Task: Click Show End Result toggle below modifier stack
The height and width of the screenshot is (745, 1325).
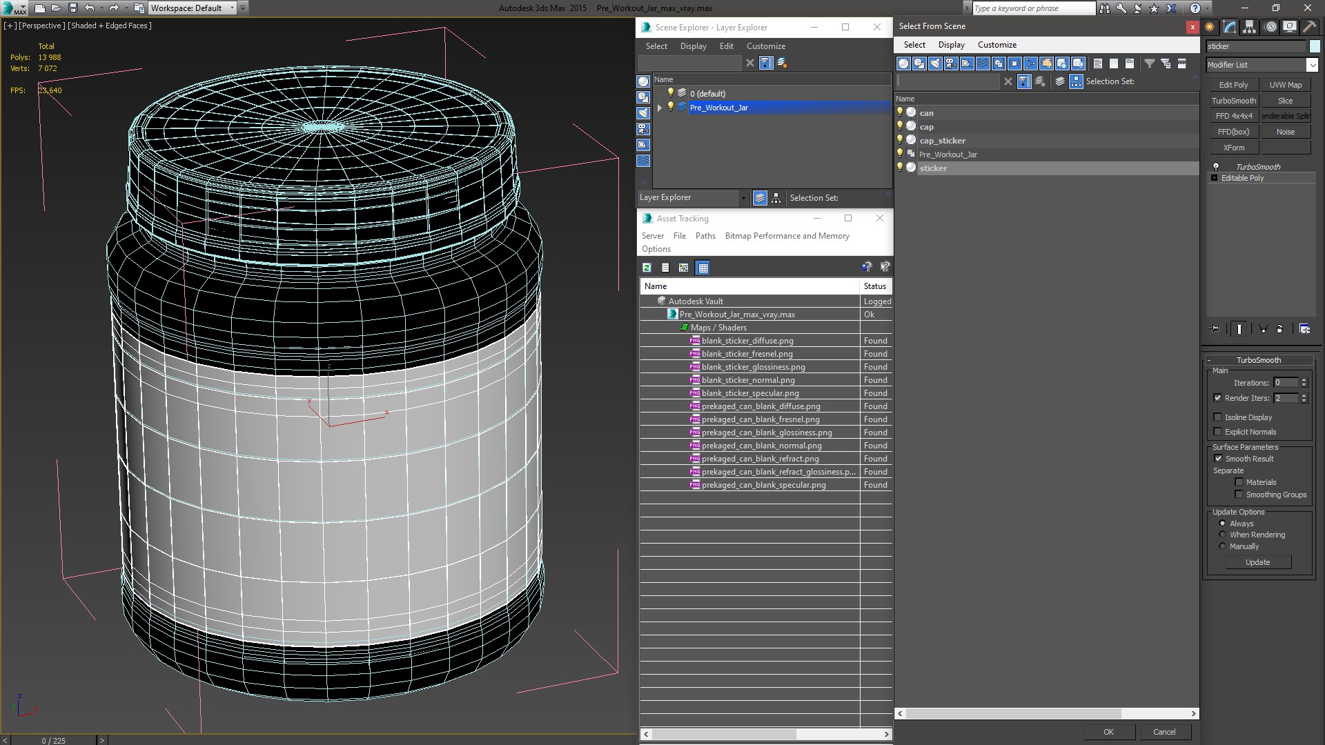Action: 1239,329
